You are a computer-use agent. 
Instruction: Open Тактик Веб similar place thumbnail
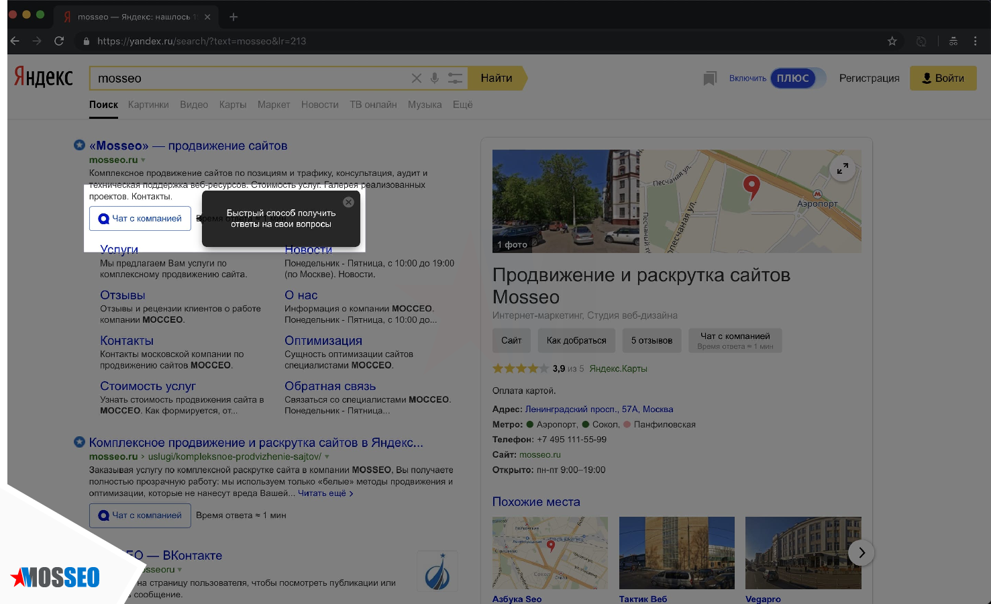pos(677,553)
